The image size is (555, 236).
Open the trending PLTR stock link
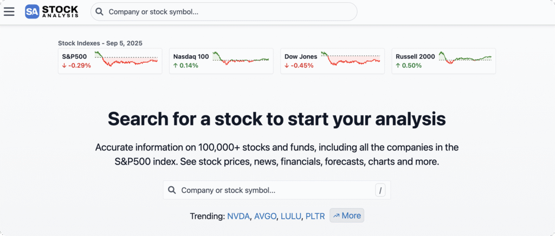click(x=315, y=216)
